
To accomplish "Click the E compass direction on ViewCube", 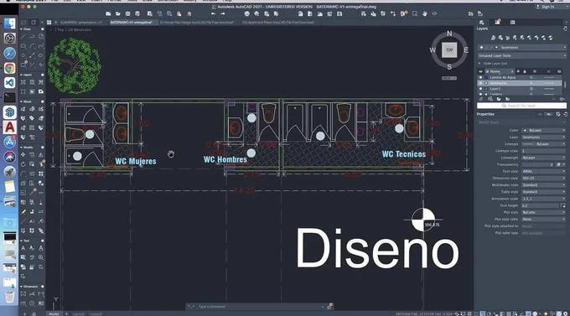I will pyautogui.click(x=466, y=50).
